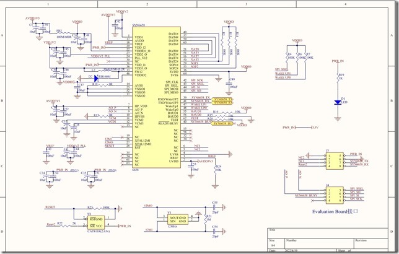Click the '12MO' net label near crystal
The image size is (399, 254).
(148, 206)
